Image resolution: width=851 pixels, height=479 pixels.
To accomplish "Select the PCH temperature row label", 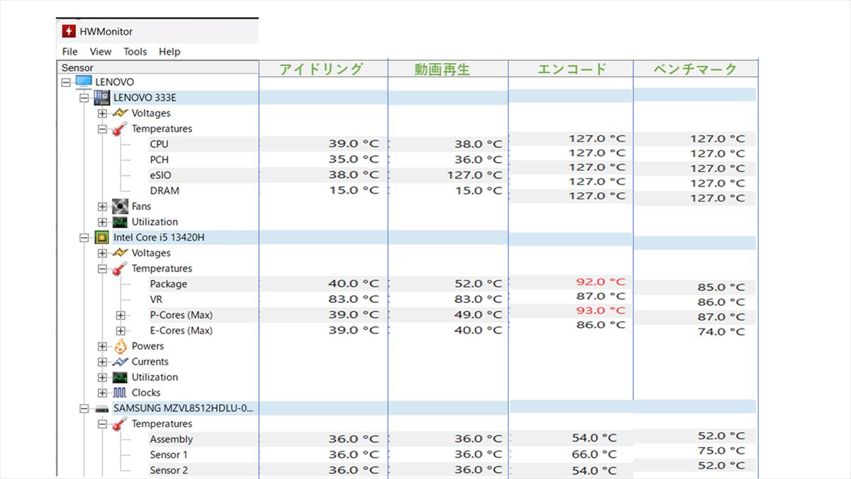I will [x=160, y=160].
